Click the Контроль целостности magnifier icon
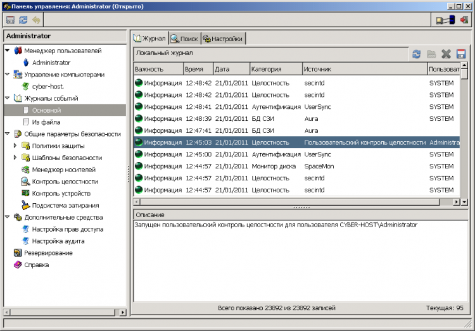The width and height of the screenshot is (475, 331). click(26, 182)
